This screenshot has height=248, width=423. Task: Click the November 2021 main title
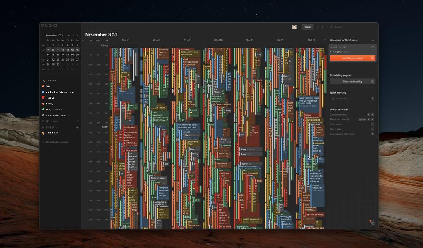point(101,35)
